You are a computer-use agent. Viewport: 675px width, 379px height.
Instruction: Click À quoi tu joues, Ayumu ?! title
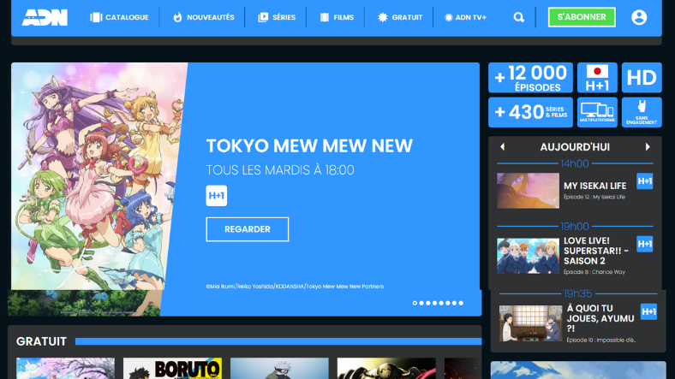(x=600, y=318)
